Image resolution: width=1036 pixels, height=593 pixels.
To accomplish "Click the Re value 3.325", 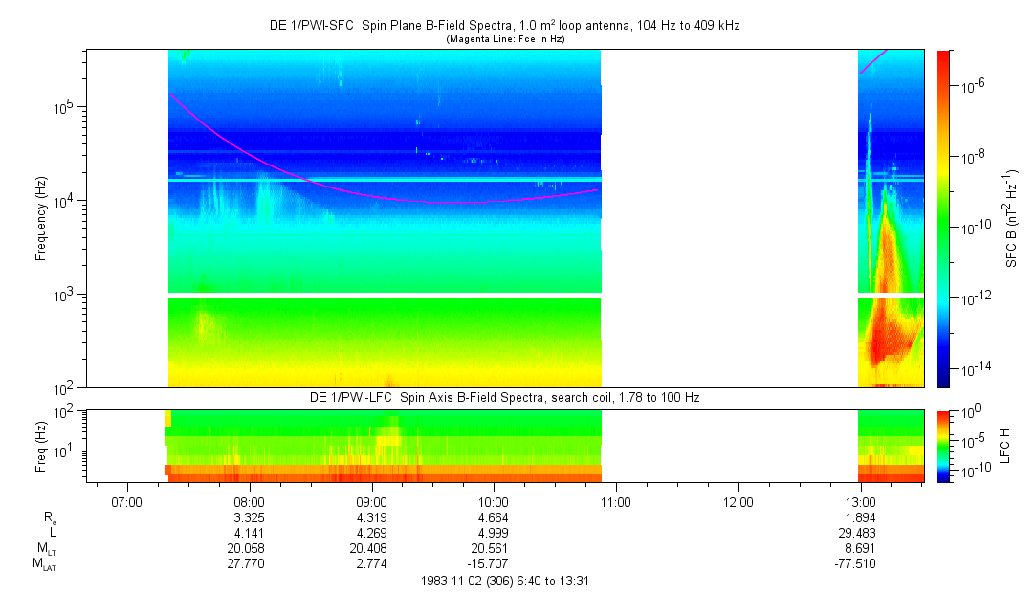I will click(x=249, y=517).
